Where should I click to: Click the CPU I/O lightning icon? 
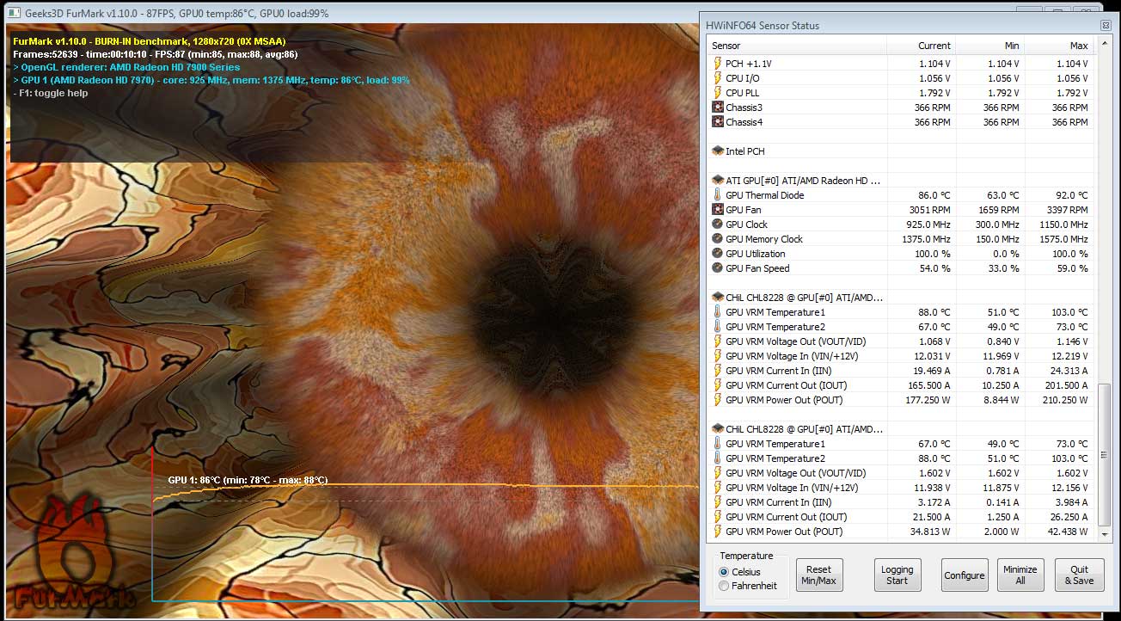click(x=718, y=78)
